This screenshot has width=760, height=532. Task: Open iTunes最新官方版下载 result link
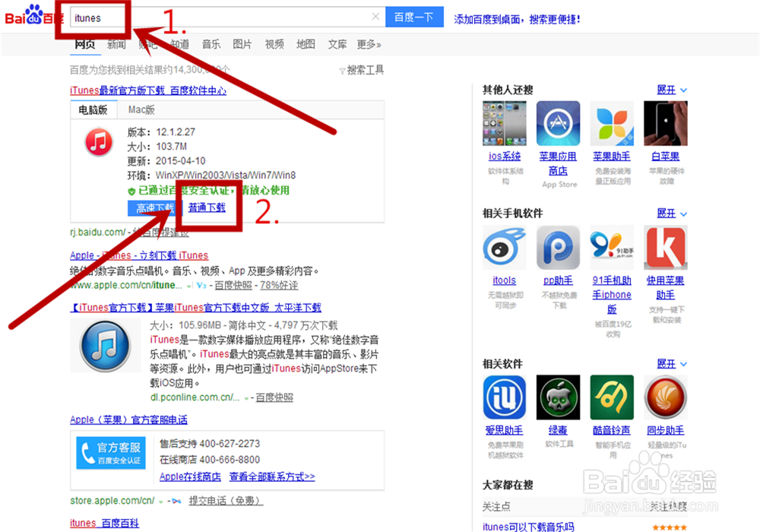point(148,90)
